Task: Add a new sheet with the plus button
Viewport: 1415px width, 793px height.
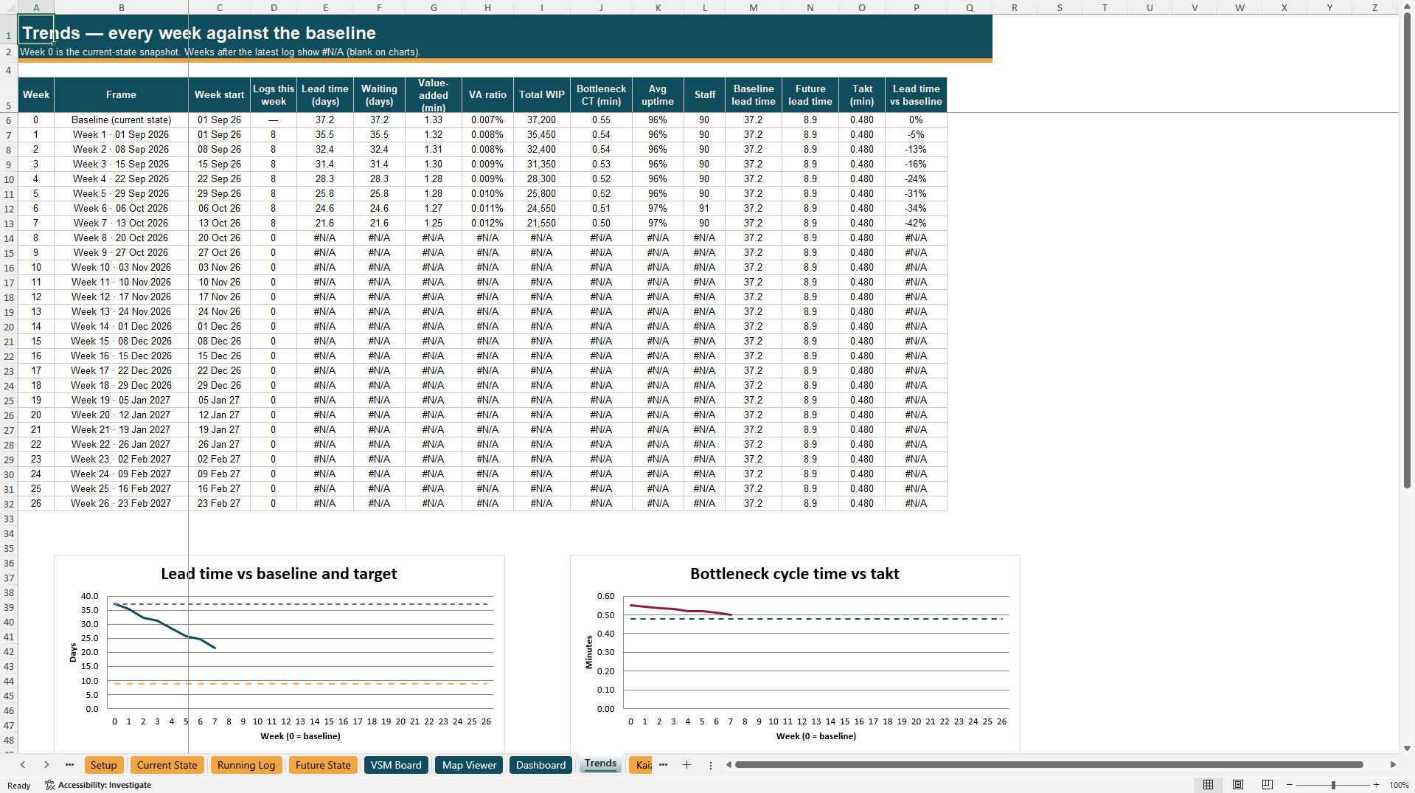Action: (686, 765)
